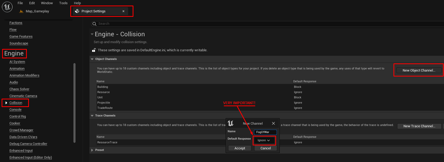
Task: Collapse the Object Channels section
Action: pyautogui.click(x=92, y=59)
